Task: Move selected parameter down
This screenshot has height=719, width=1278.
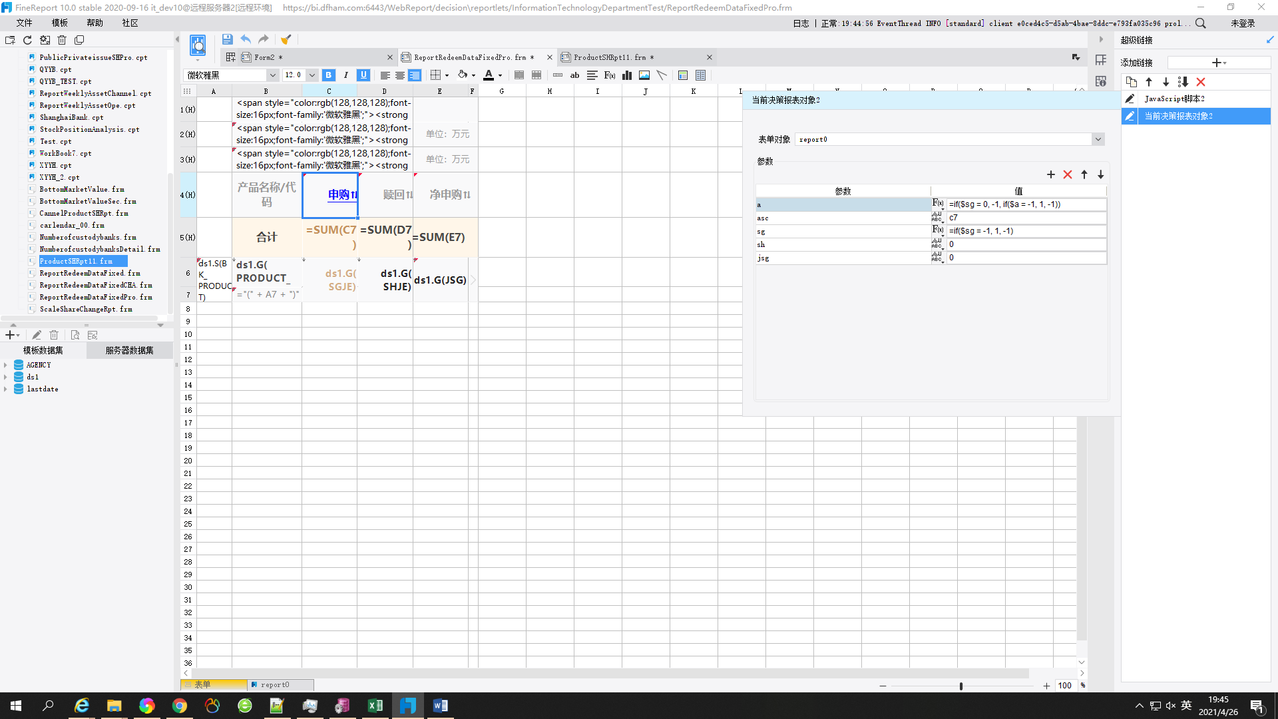Action: click(x=1101, y=174)
